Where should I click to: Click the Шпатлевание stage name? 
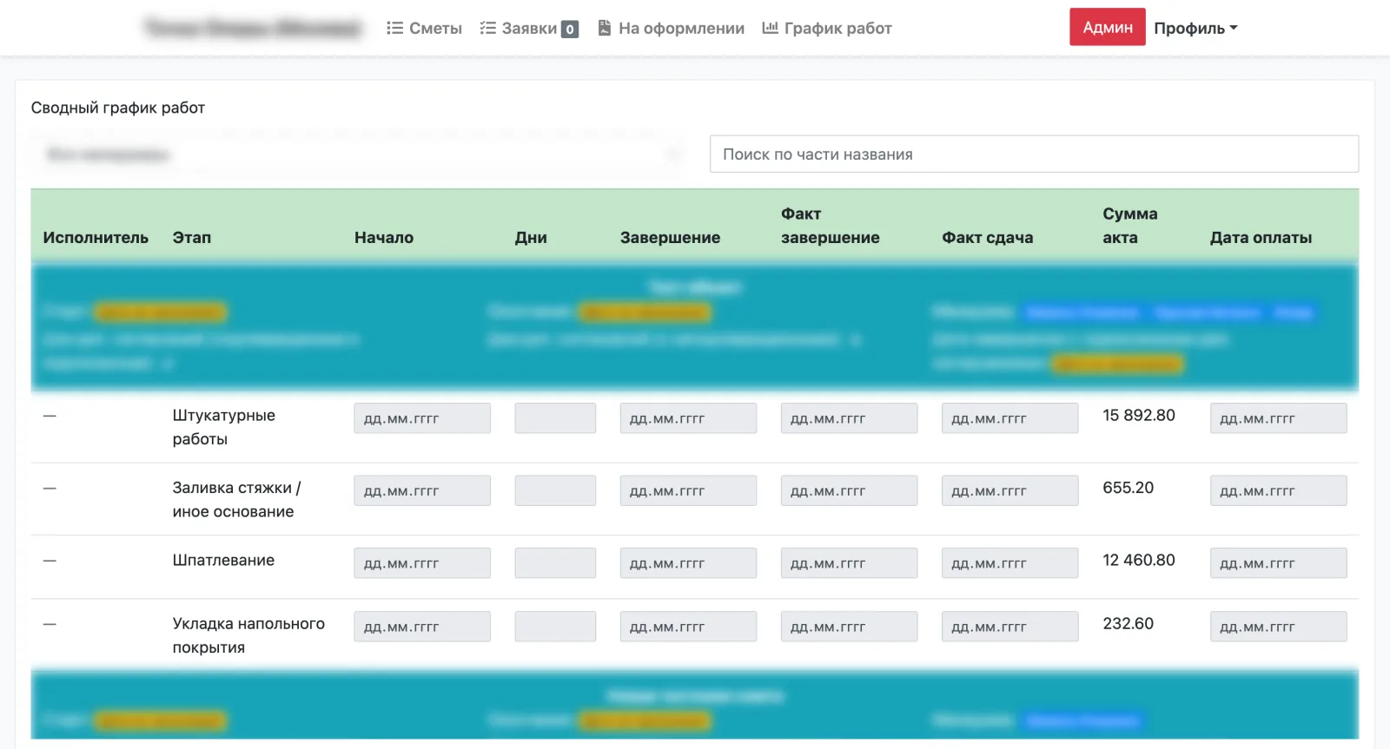pyautogui.click(x=223, y=561)
